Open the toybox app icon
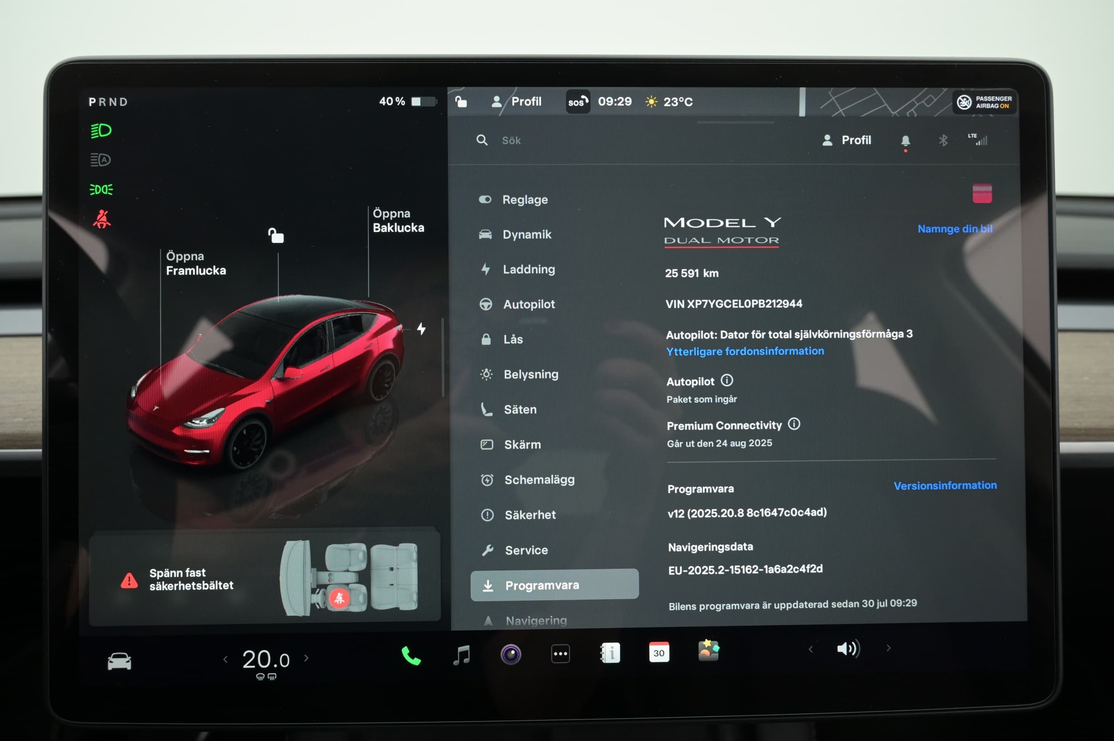1114x741 pixels. click(709, 650)
